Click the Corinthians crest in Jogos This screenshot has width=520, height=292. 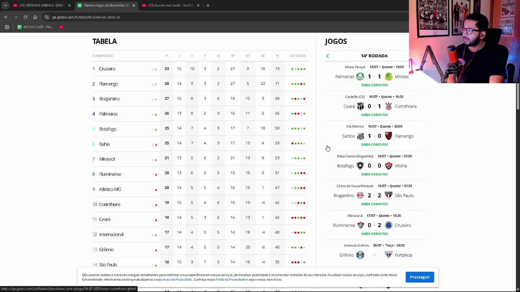[x=388, y=106]
